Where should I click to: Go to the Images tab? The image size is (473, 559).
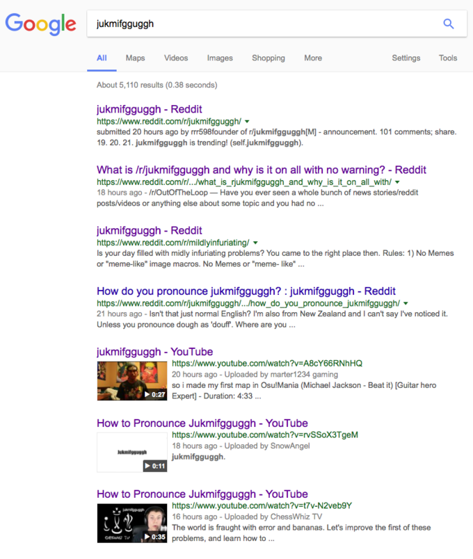click(220, 58)
